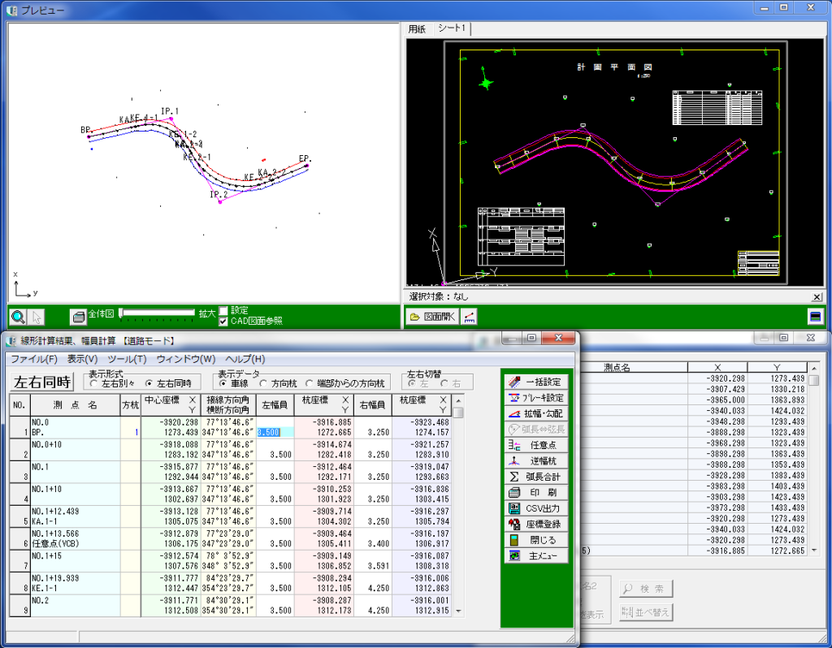Screen dimensions: 832x648
Task: Open the ファイル(F) menu
Action: point(33,359)
